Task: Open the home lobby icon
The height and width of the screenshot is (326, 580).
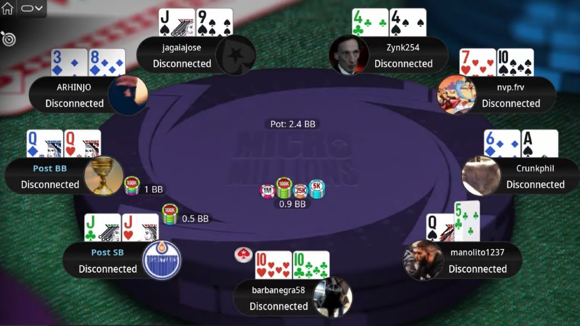Action: tap(7, 8)
